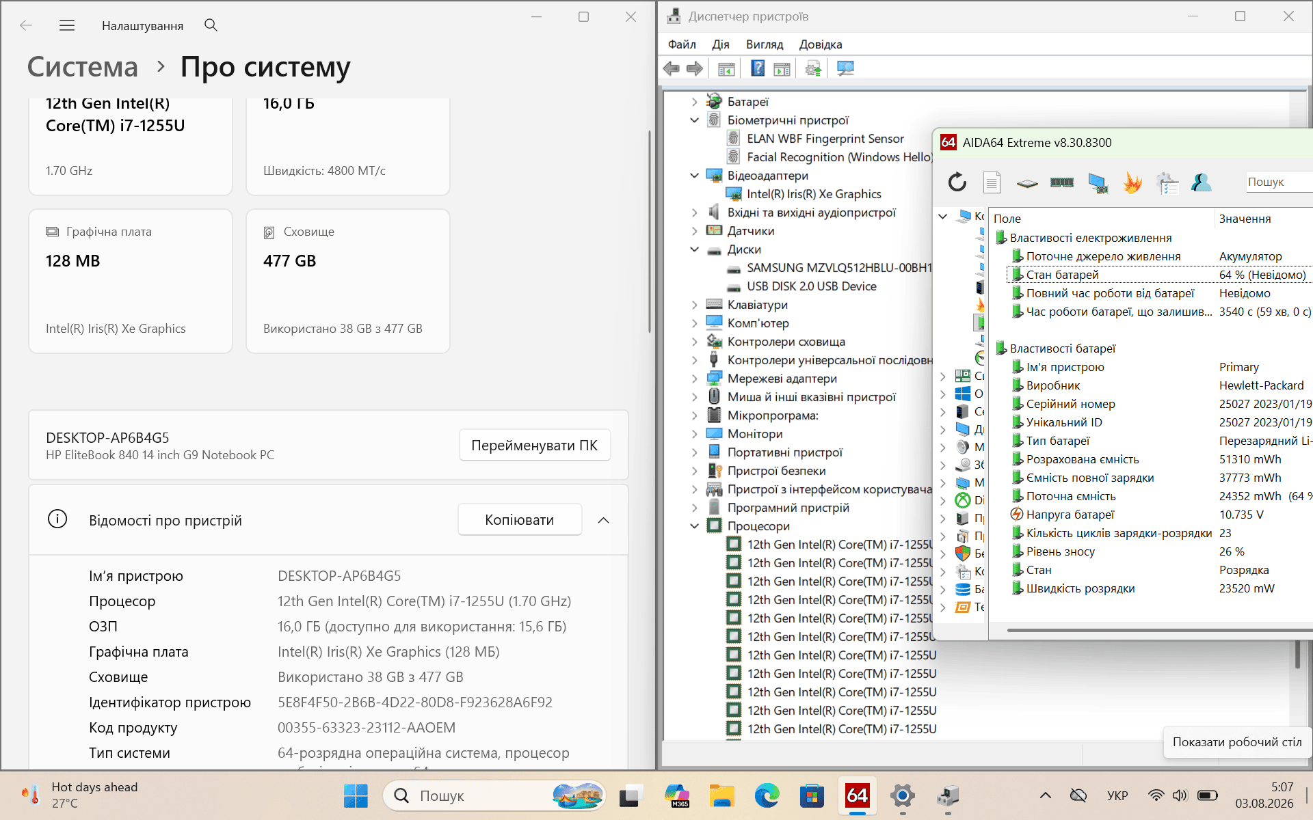Click the УКР language indicator
1313x820 pixels.
pyautogui.click(x=1117, y=795)
